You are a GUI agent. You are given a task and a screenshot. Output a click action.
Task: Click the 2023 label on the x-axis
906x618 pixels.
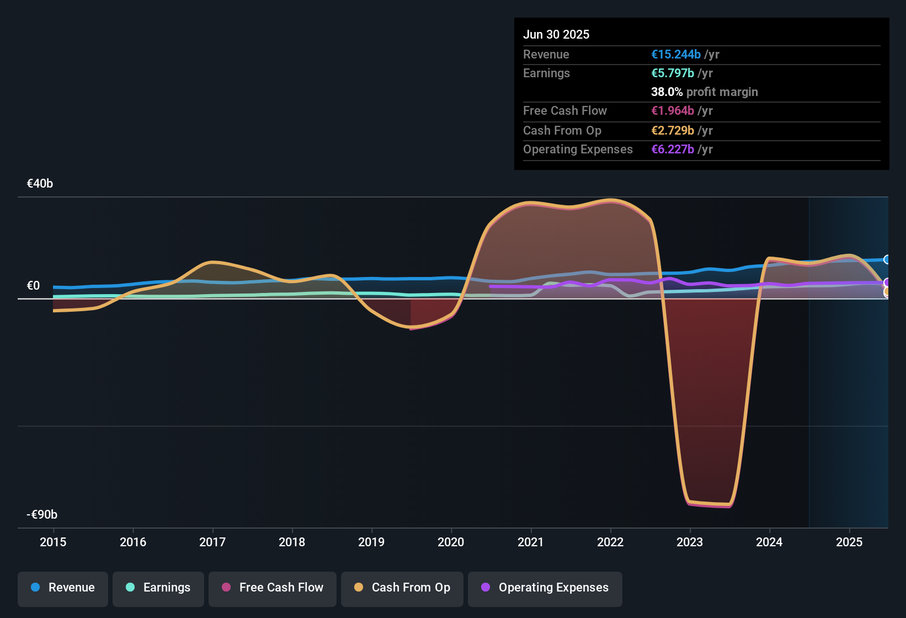click(689, 542)
